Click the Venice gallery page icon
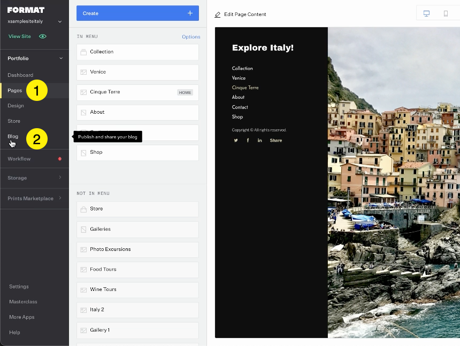Image resolution: width=460 pixels, height=346 pixels. 83,72
